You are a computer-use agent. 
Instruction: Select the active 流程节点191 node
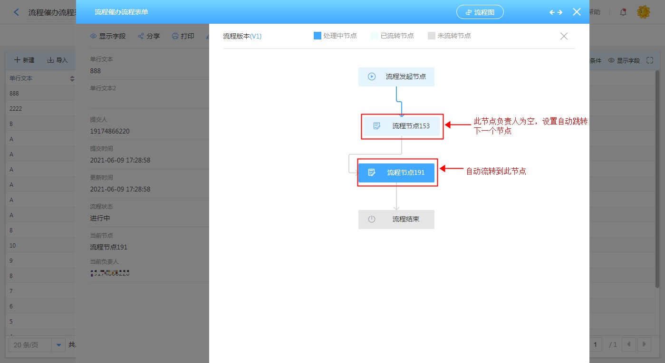pyautogui.click(x=396, y=172)
